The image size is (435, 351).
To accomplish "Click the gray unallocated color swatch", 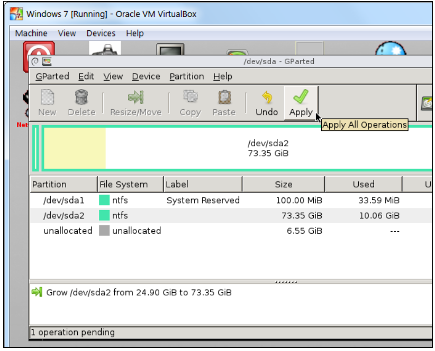I will 104,231.
